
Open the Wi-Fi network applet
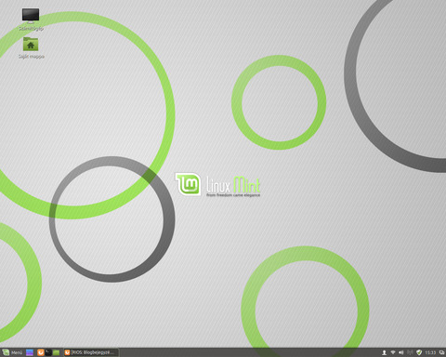[x=393, y=352]
